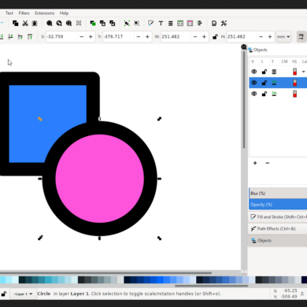Toggle width and height ratio lock

215,37
